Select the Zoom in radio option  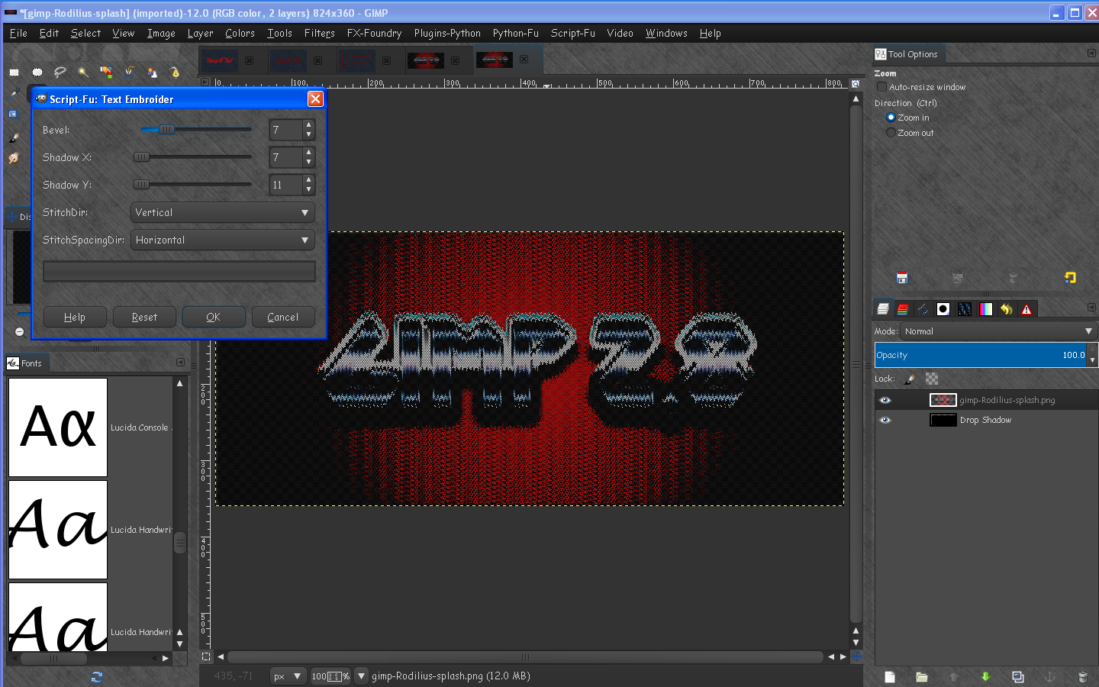891,118
